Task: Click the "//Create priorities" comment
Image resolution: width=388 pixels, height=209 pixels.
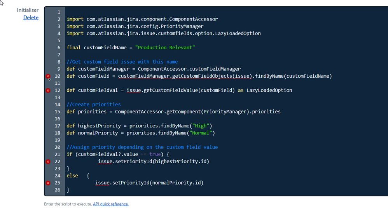Action: (x=94, y=104)
